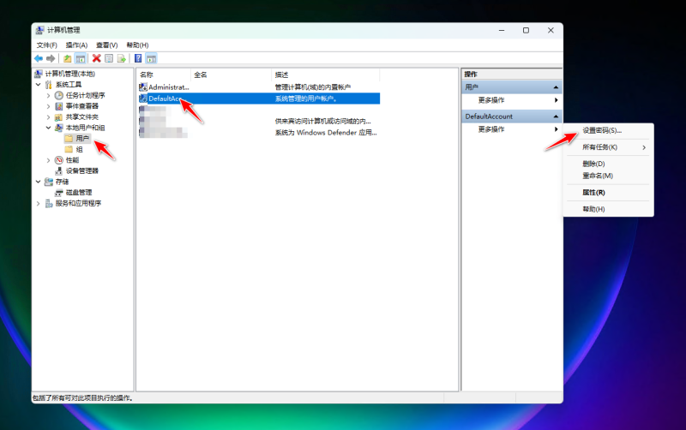Click the Export list toolbar icon
This screenshot has width=686, height=430.
tap(121, 58)
